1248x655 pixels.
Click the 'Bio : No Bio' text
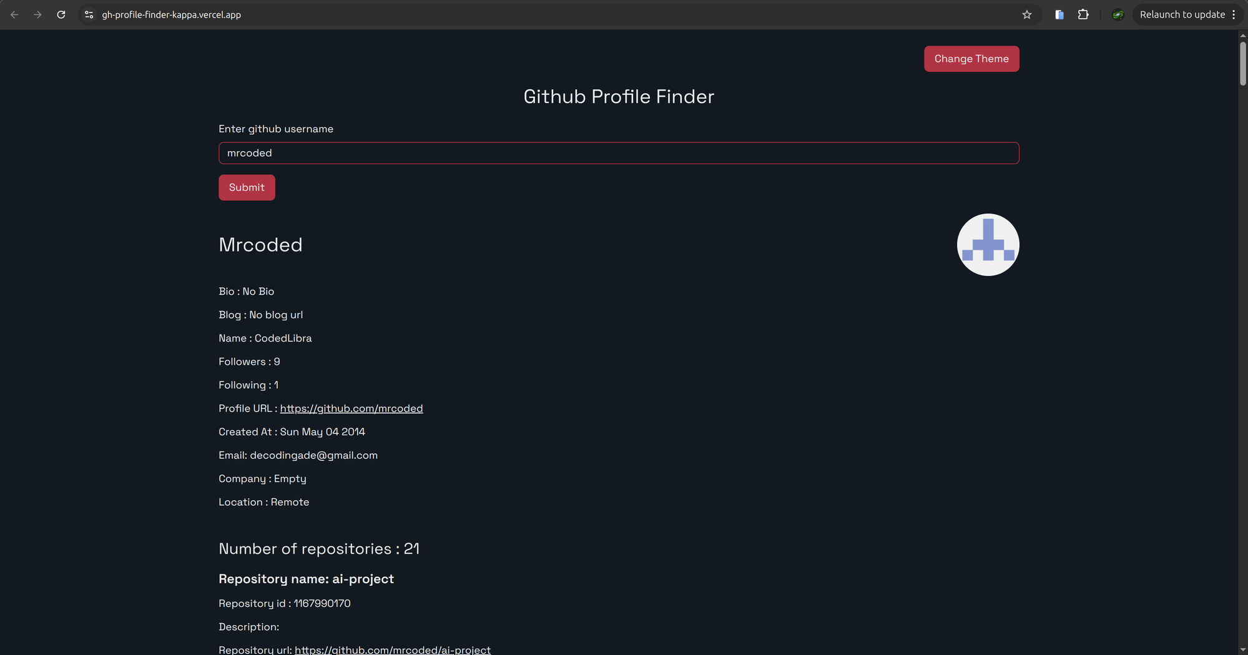point(247,292)
